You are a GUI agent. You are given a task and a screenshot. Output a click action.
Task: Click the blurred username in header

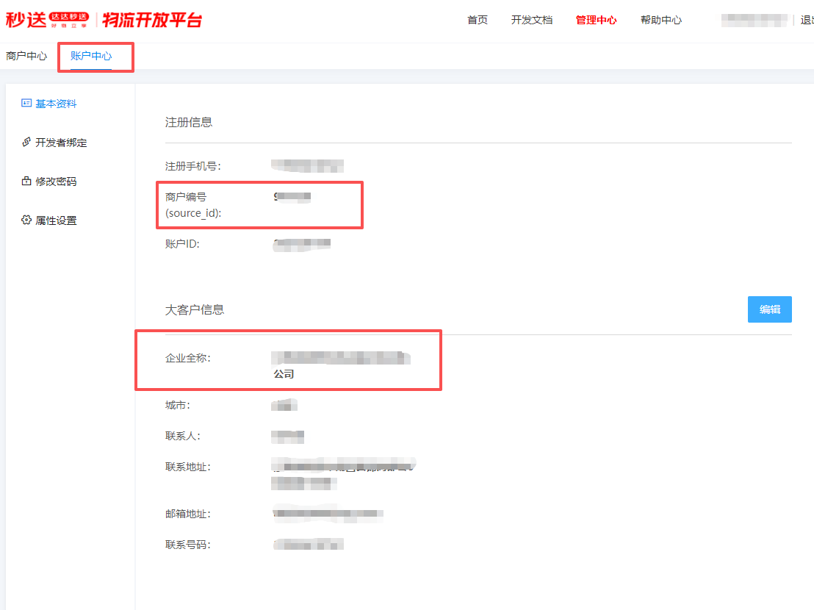point(754,21)
